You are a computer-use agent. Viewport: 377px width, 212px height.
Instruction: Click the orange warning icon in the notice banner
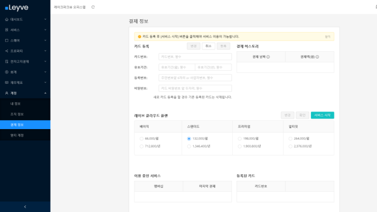click(139, 37)
